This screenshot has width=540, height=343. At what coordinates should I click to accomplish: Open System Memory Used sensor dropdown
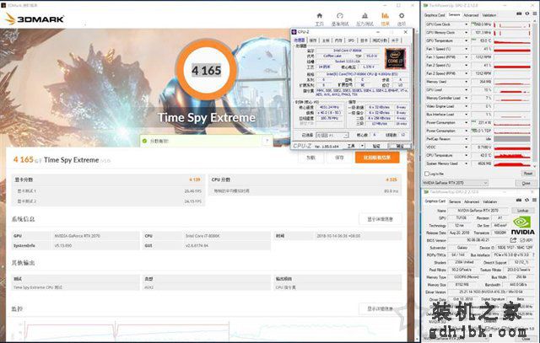467,163
